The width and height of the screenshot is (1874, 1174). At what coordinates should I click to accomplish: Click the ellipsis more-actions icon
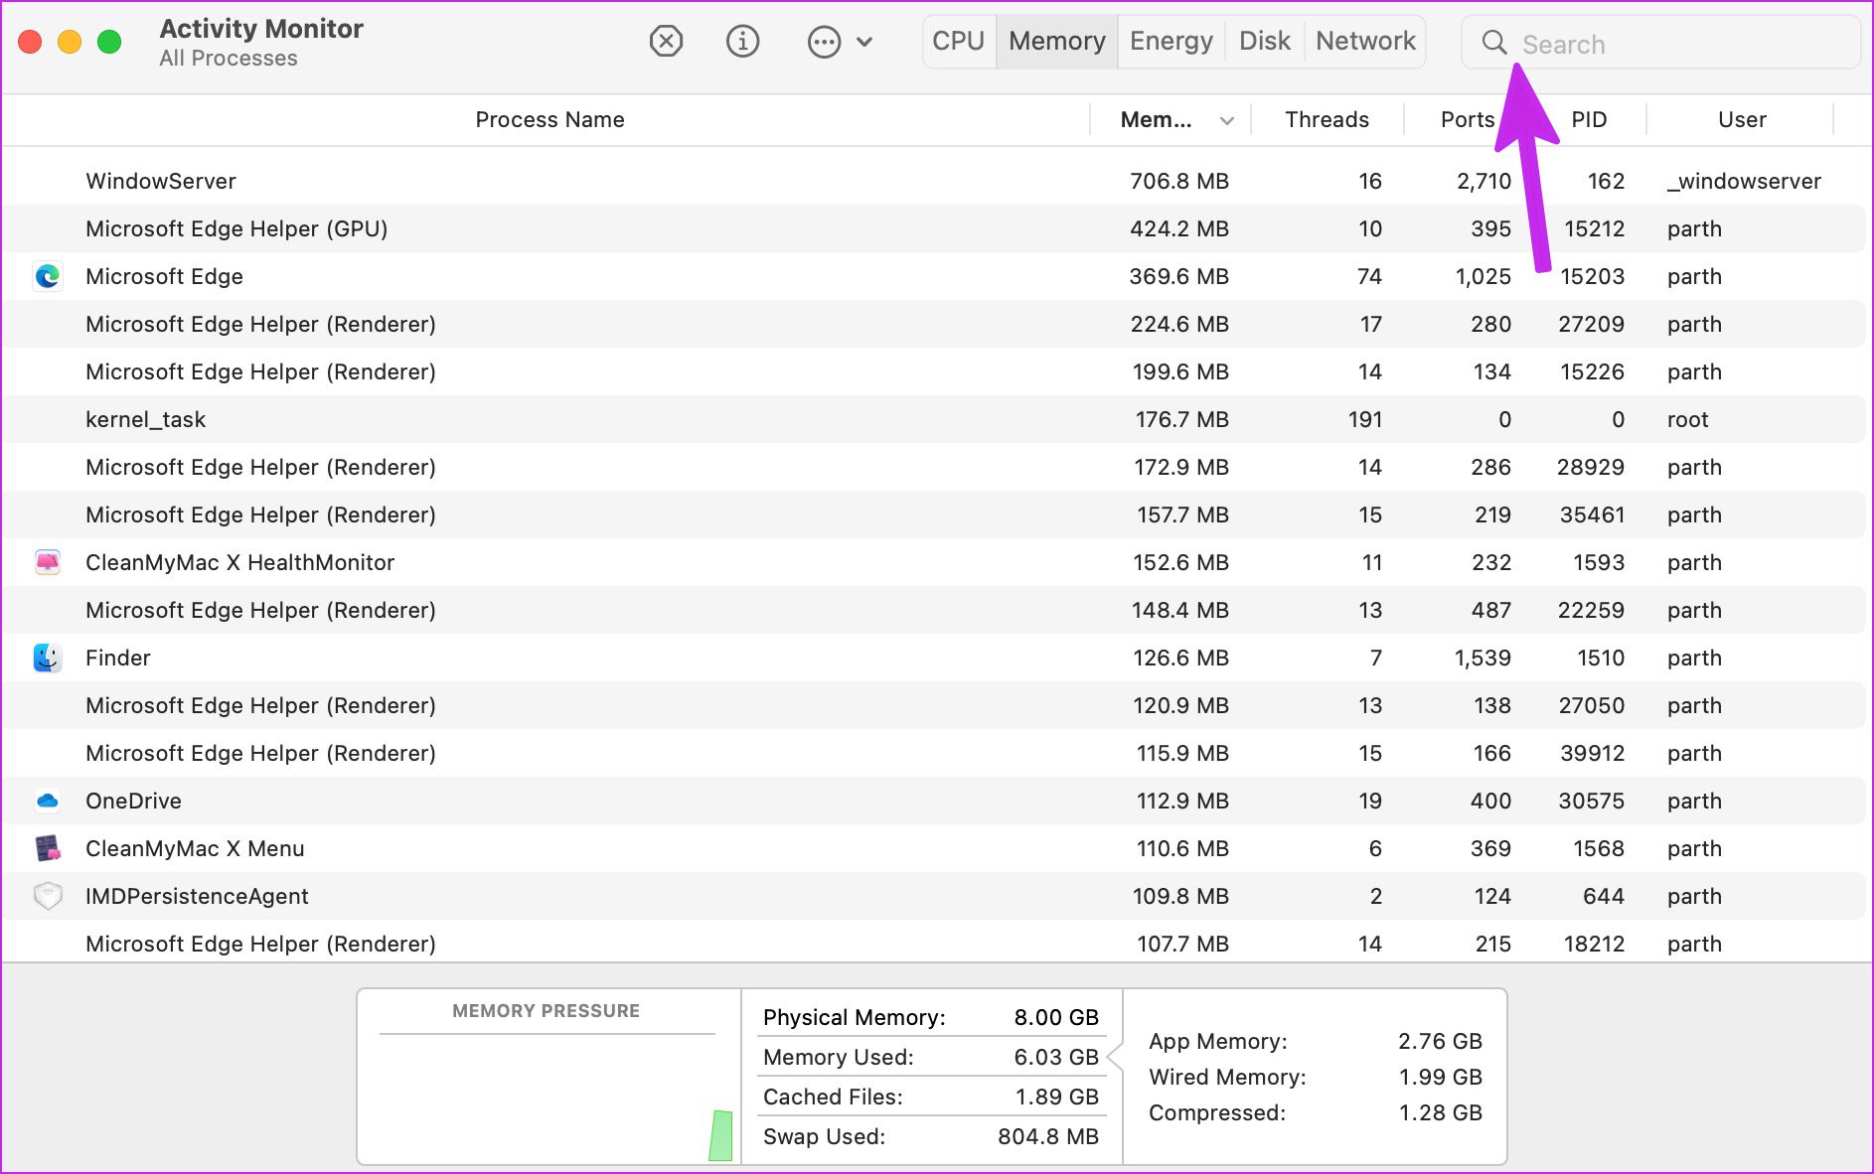[824, 42]
